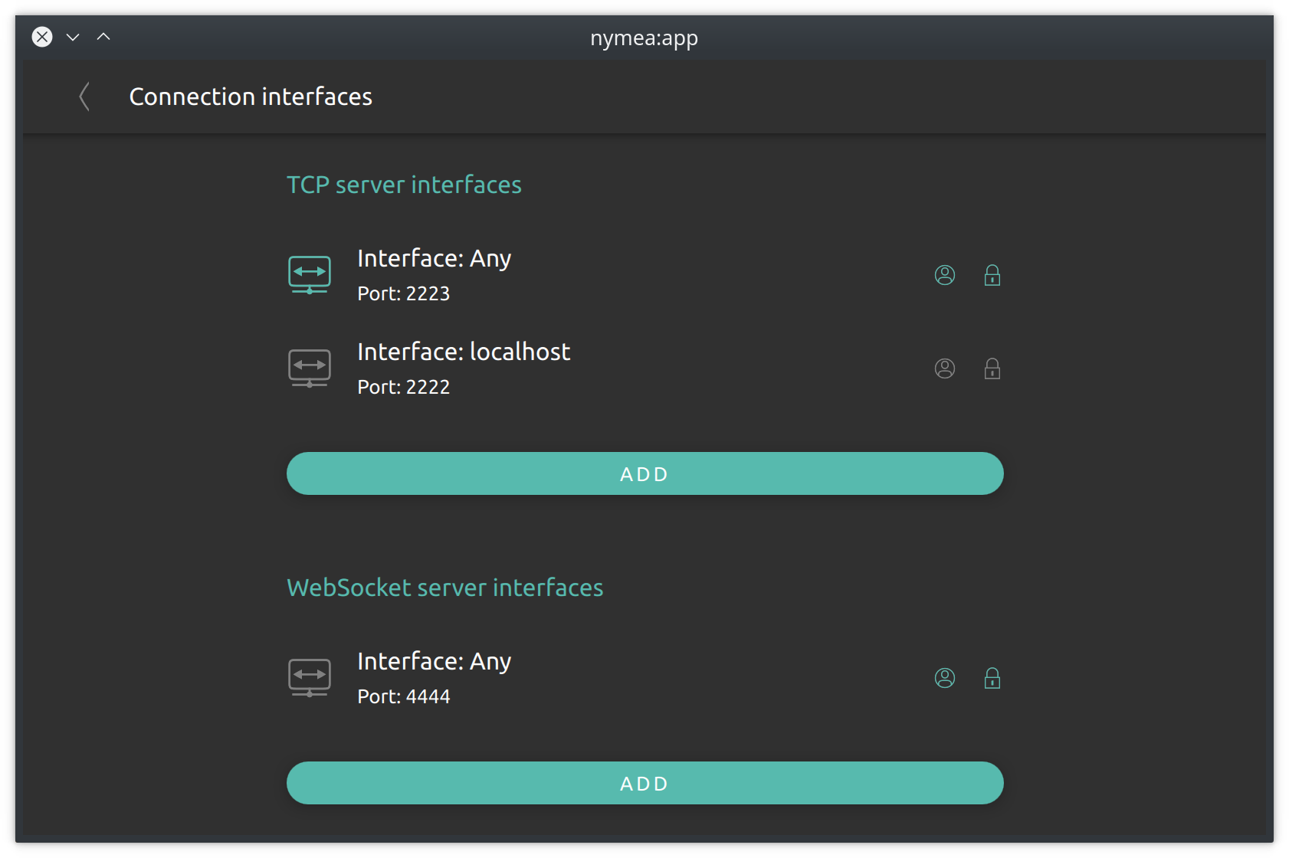Click the lock icon for WebSocket port 4444
Screen dimensions: 1289x858
992,678
